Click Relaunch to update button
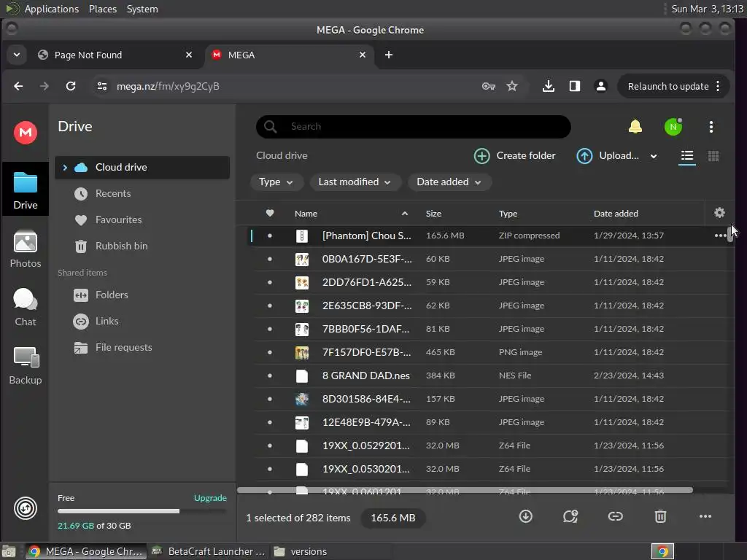747x560 pixels. point(668,86)
